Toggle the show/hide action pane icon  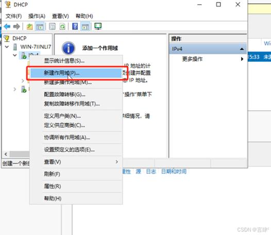pyautogui.click(x=85, y=26)
